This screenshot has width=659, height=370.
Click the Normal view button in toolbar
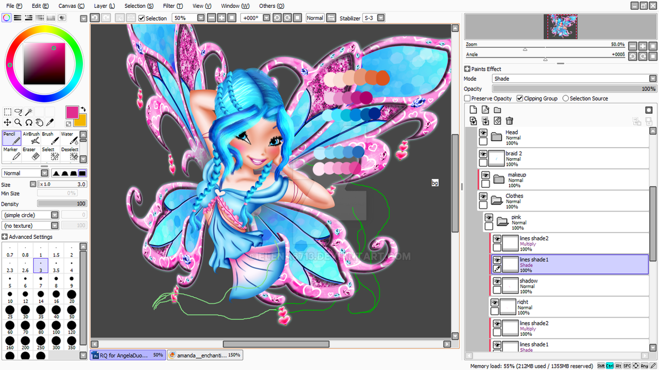click(315, 17)
